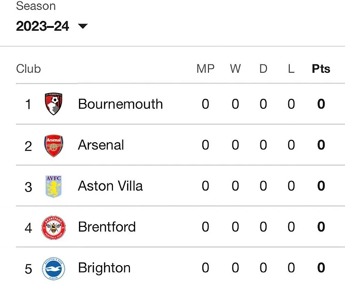Select the Aston Villa team name

(x=110, y=186)
